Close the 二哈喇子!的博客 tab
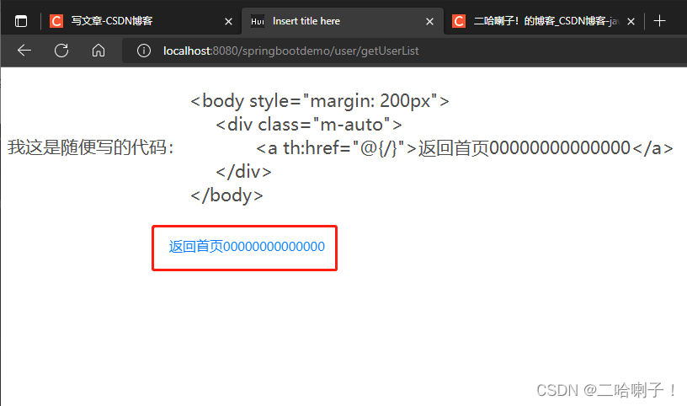This screenshot has height=406, width=687. coord(631,21)
